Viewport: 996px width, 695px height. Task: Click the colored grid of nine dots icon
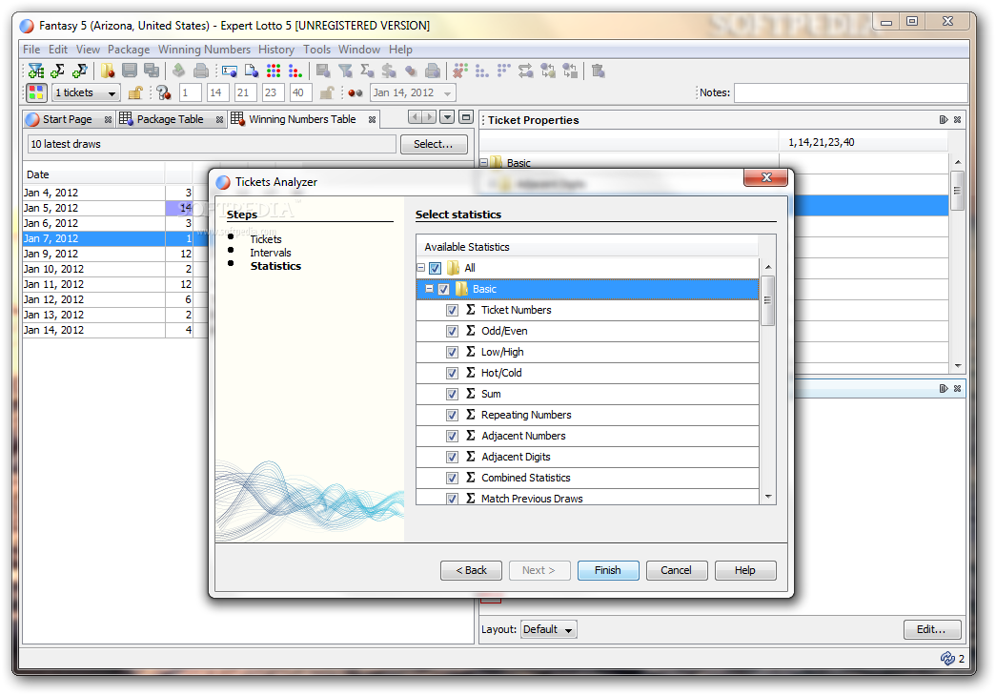(x=274, y=72)
